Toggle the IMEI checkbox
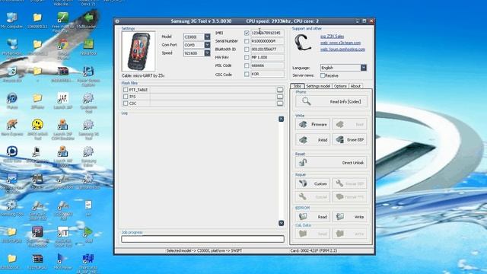This screenshot has width=487, height=274. coord(247,33)
